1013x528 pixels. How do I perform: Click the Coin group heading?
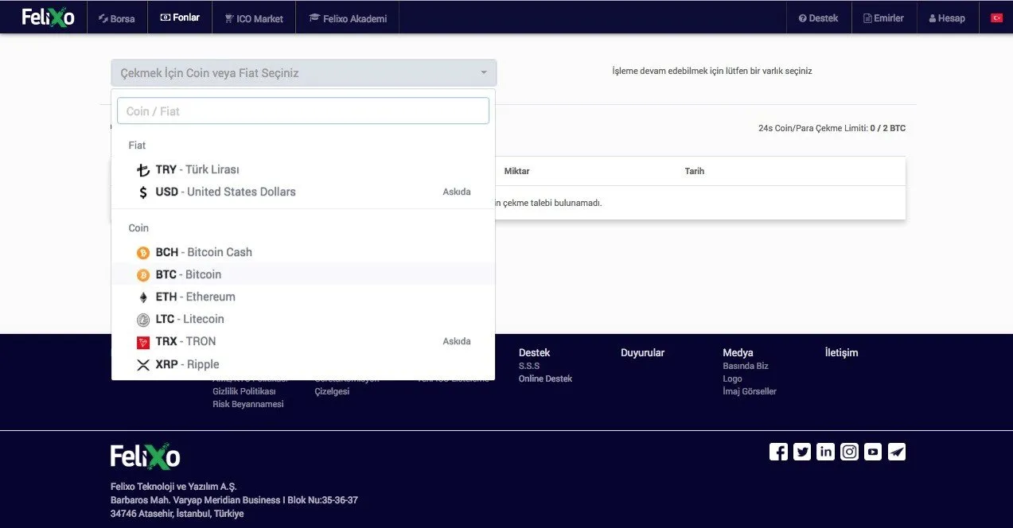[138, 228]
